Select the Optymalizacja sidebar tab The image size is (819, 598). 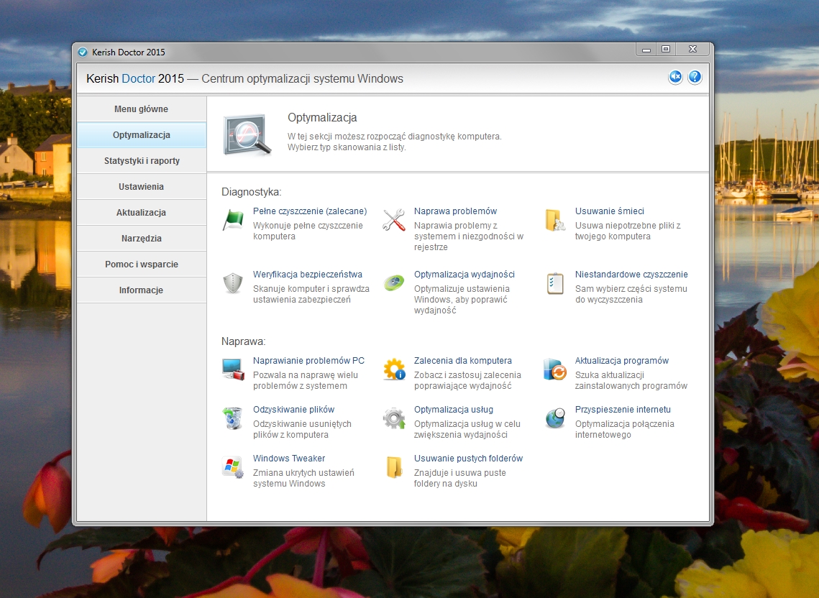click(x=142, y=134)
